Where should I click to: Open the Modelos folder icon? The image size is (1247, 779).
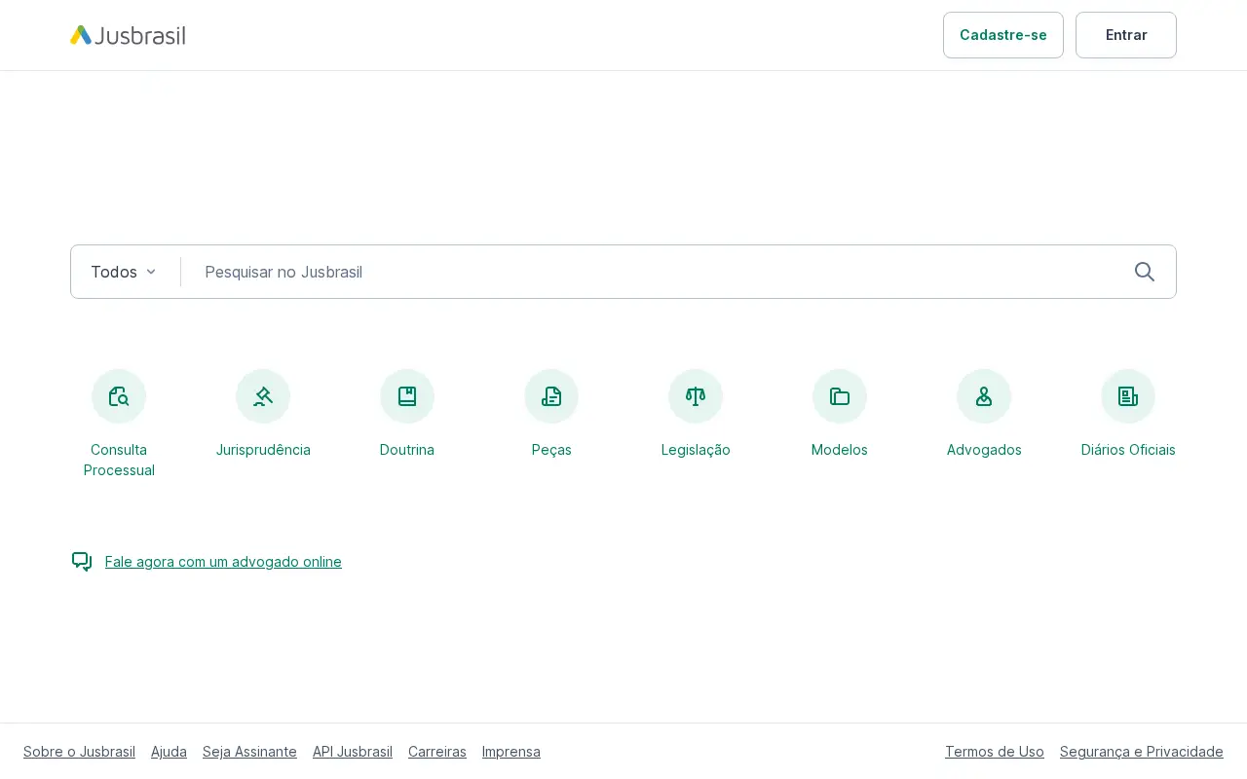point(840,396)
